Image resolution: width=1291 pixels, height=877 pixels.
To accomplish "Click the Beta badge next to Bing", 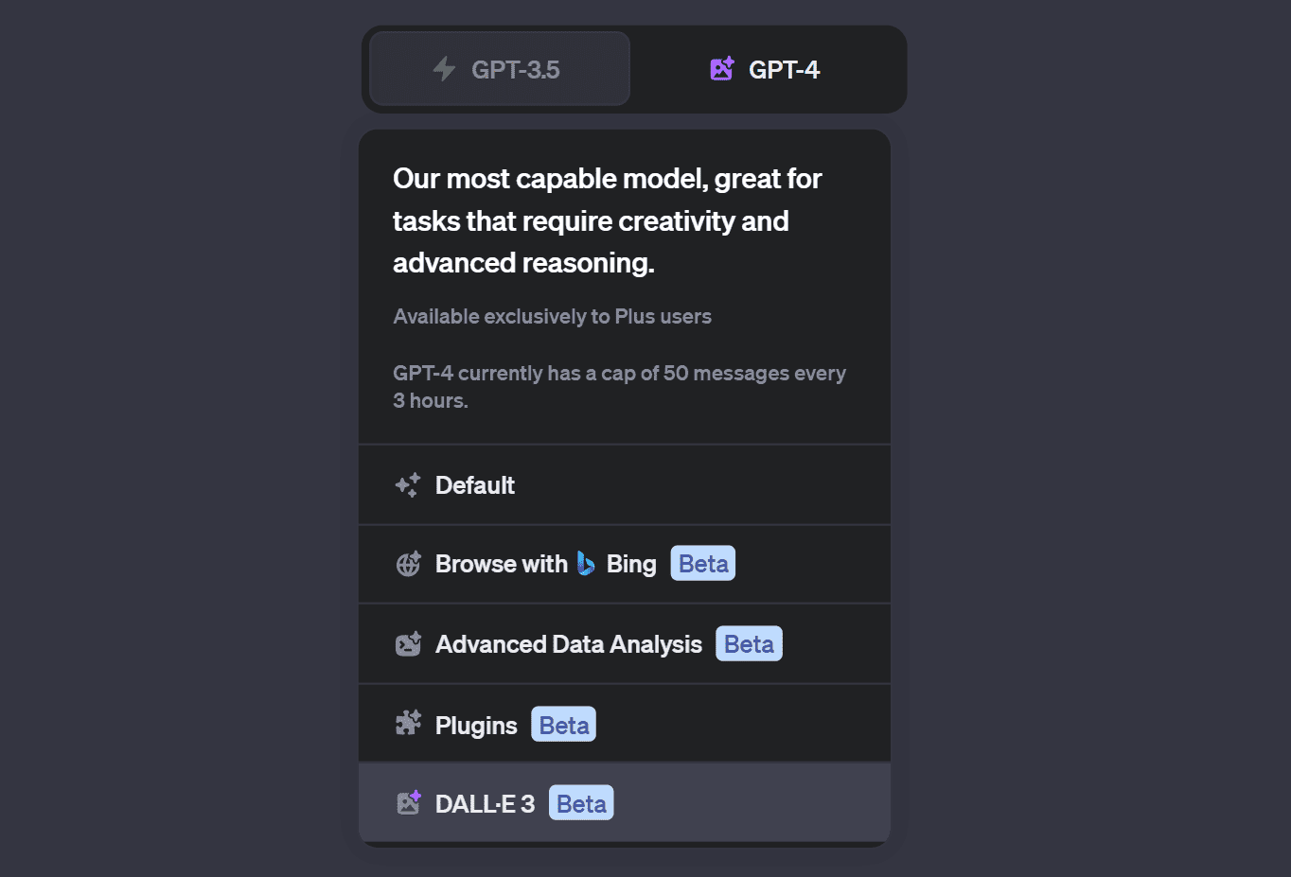I will [703, 564].
